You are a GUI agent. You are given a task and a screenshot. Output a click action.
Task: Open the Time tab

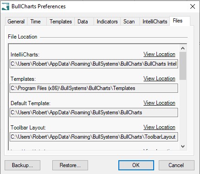[x=35, y=22]
